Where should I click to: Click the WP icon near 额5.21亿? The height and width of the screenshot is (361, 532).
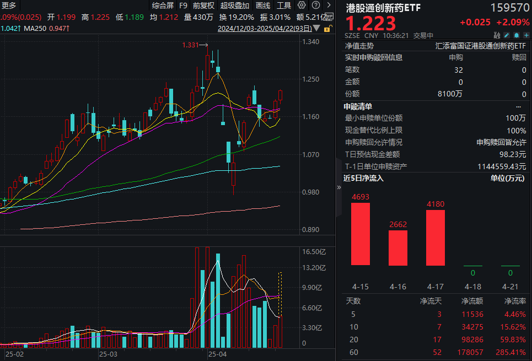[x=330, y=17]
